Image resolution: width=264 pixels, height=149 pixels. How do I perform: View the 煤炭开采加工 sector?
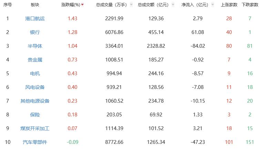point(35,128)
